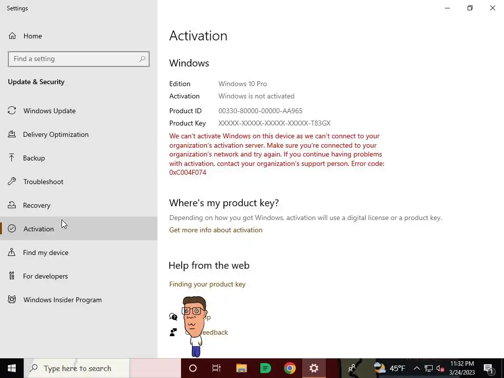
Task: Click the Find my device icon
Action: 12,252
